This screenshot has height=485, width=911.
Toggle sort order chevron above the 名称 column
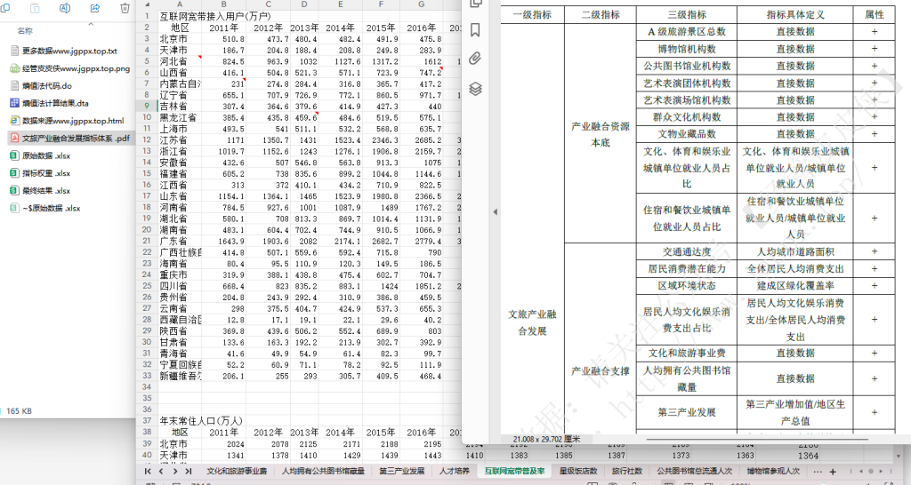[91, 24]
